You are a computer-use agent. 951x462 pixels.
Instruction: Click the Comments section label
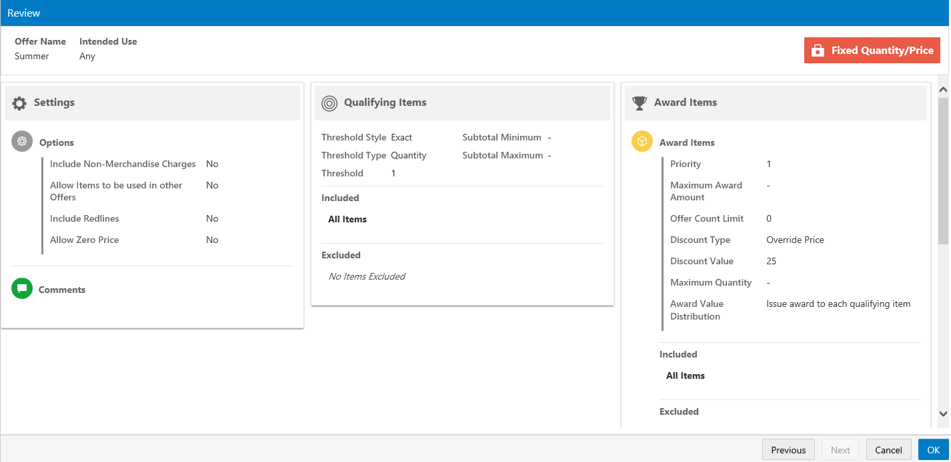(x=62, y=290)
